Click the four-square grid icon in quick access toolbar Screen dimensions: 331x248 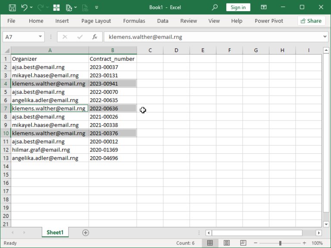[x=56, y=8]
